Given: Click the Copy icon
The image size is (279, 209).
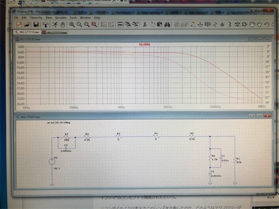Looking at the screenshot, I should 152,24.
